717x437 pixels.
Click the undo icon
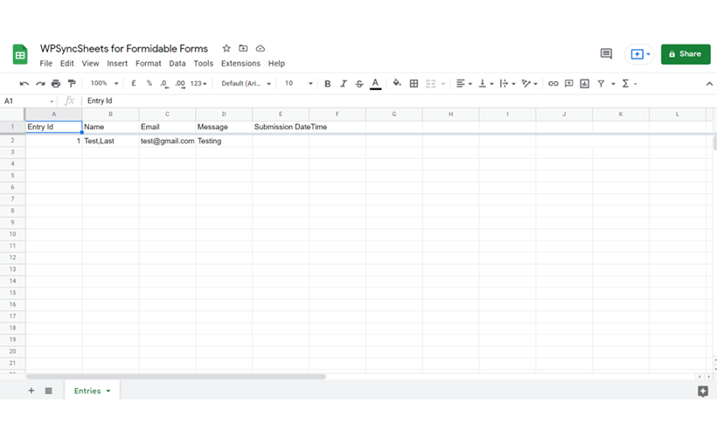click(24, 84)
